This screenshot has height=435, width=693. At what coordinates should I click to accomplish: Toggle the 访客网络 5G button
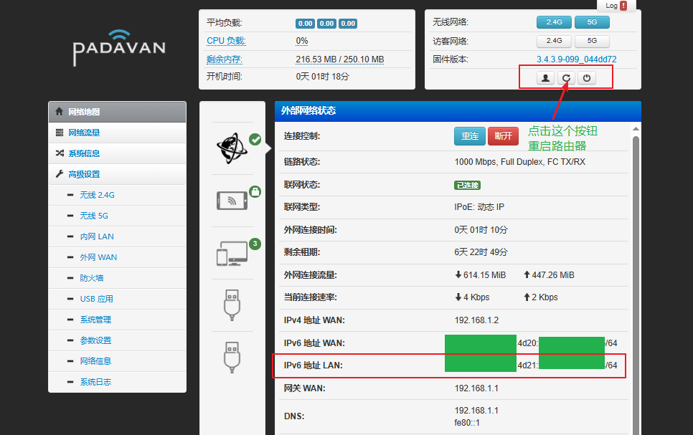pos(592,41)
